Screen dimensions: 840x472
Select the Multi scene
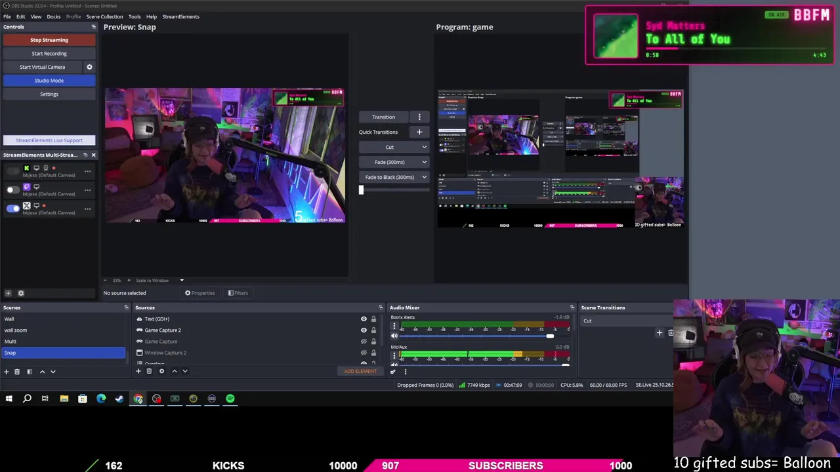62,342
